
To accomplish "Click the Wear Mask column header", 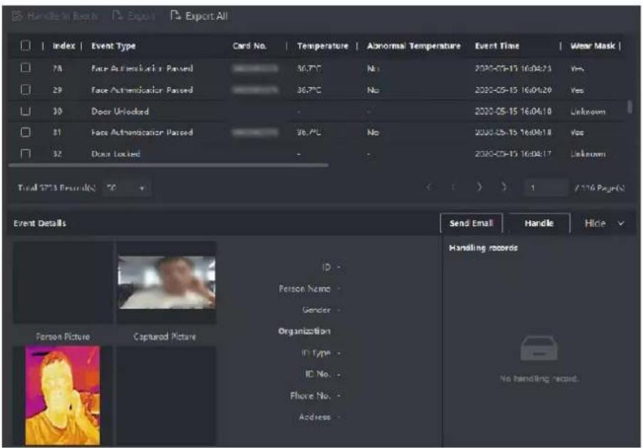I will tap(592, 46).
